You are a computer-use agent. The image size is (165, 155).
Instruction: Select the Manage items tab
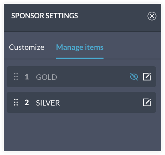(80, 47)
